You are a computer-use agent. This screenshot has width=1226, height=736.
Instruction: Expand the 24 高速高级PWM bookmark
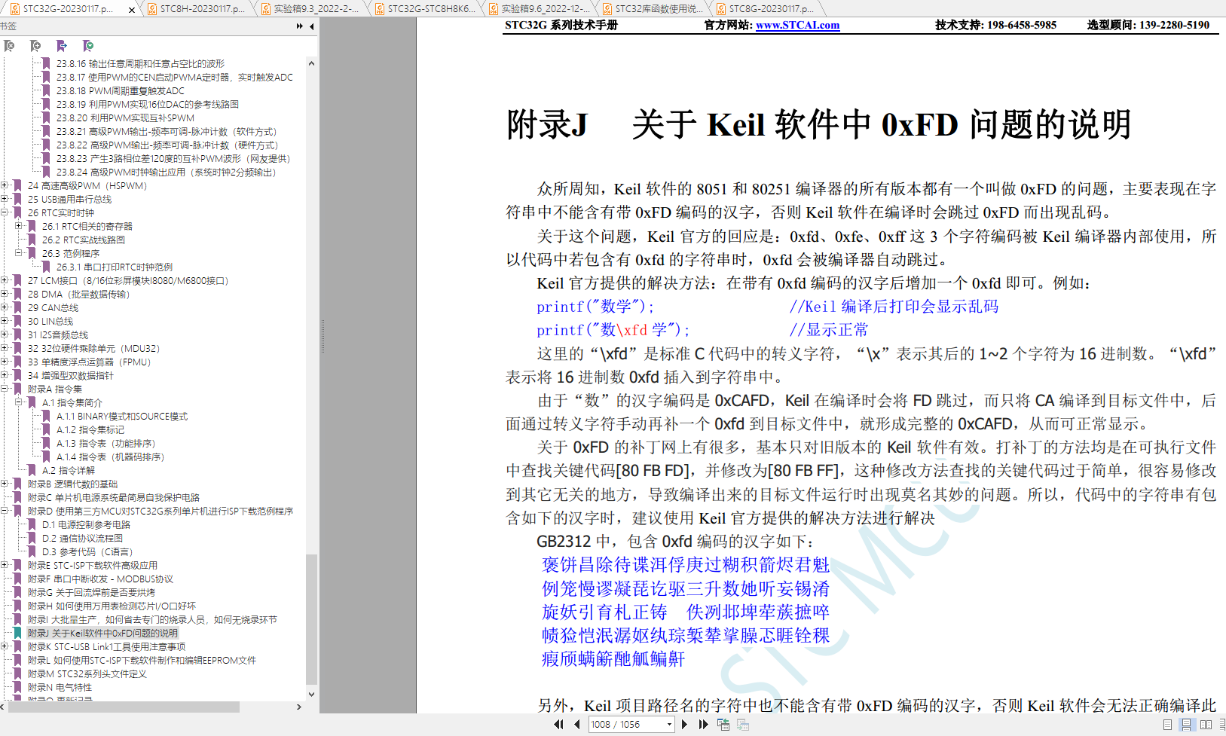tap(5, 185)
